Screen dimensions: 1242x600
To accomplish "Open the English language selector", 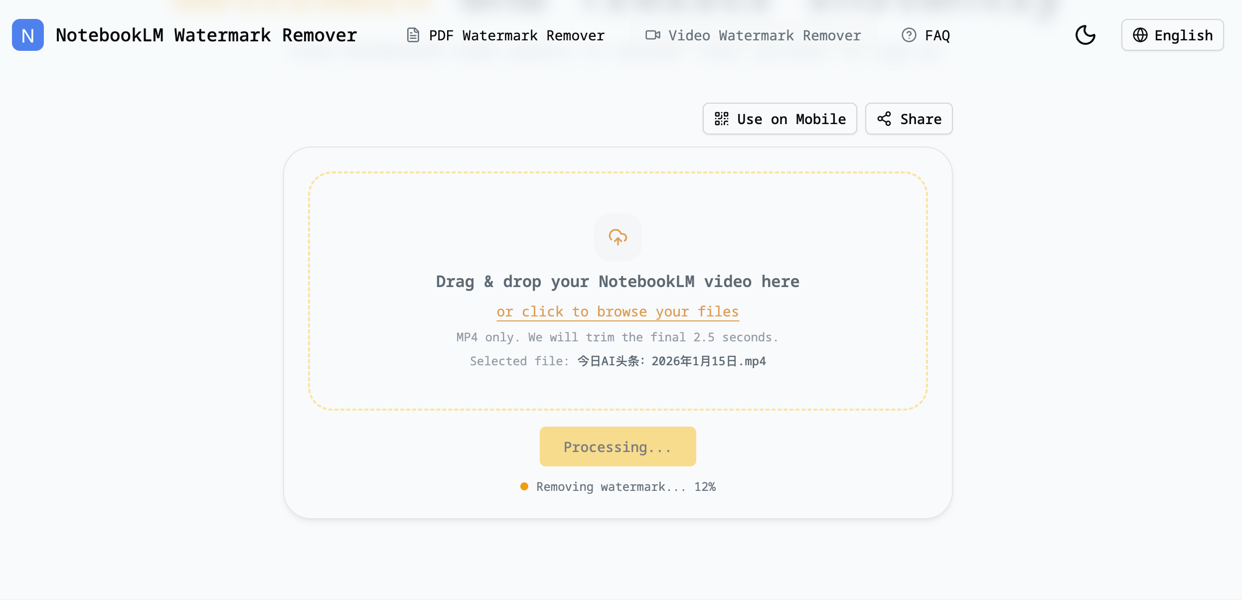I will pos(1172,35).
